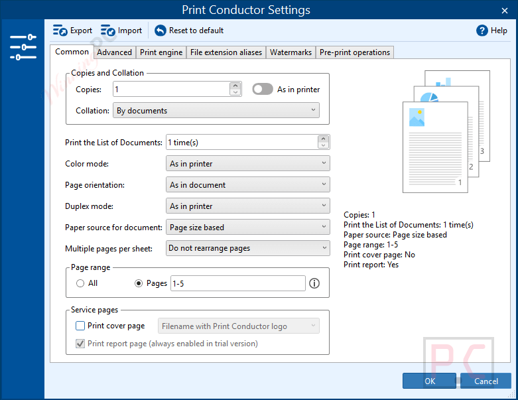The image size is (518, 400).
Task: Increase Print the List of Documents count
Action: [323, 139]
